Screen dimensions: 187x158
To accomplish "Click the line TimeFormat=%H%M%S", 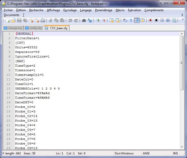I will (x=32, y=98).
